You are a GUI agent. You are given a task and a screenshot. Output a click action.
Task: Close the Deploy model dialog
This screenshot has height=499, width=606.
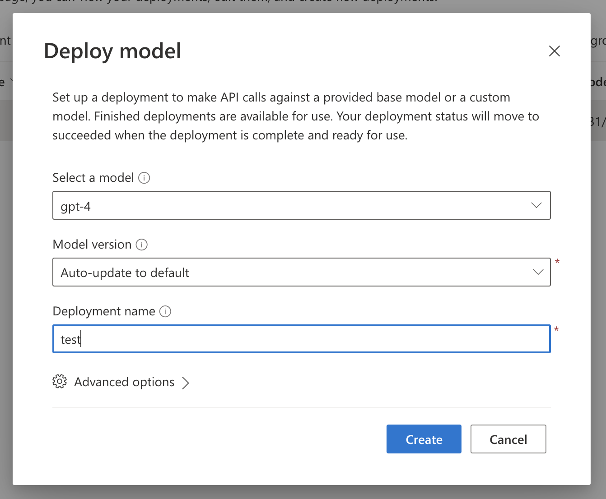click(x=554, y=51)
